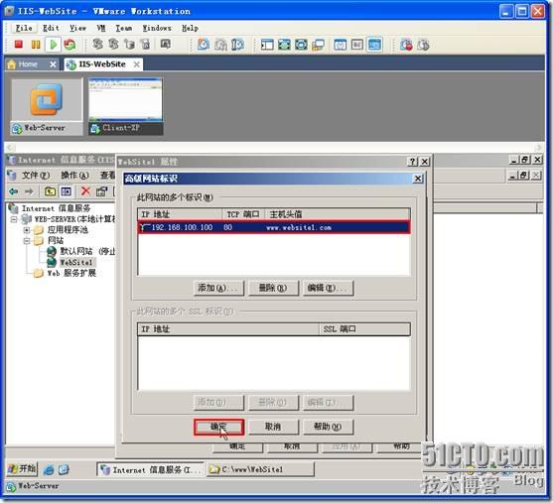The image size is (553, 503).
Task: Open the 操作(A) menu in IIS manager
Action: tap(74, 176)
